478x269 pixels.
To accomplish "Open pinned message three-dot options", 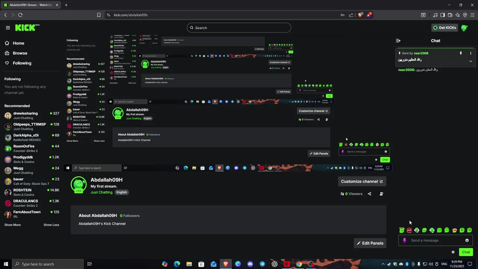I will pos(471,53).
